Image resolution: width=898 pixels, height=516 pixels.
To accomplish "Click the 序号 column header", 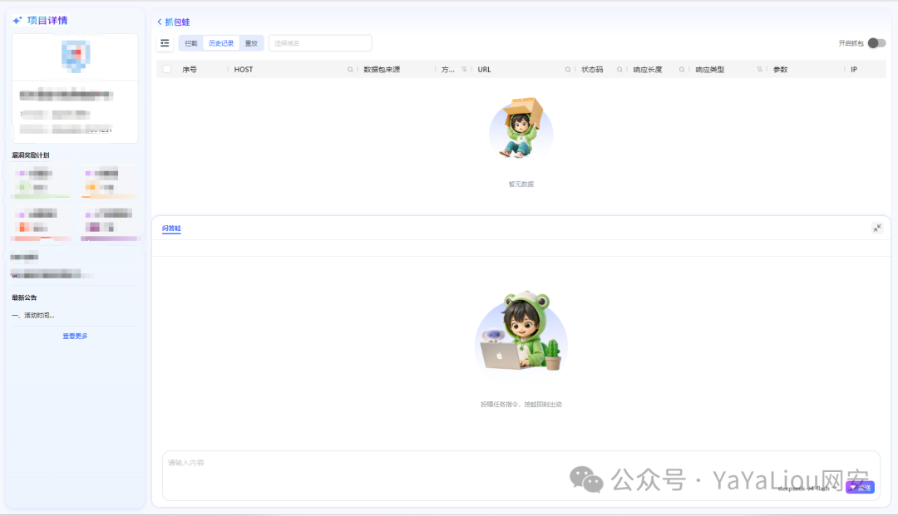I will coord(190,70).
